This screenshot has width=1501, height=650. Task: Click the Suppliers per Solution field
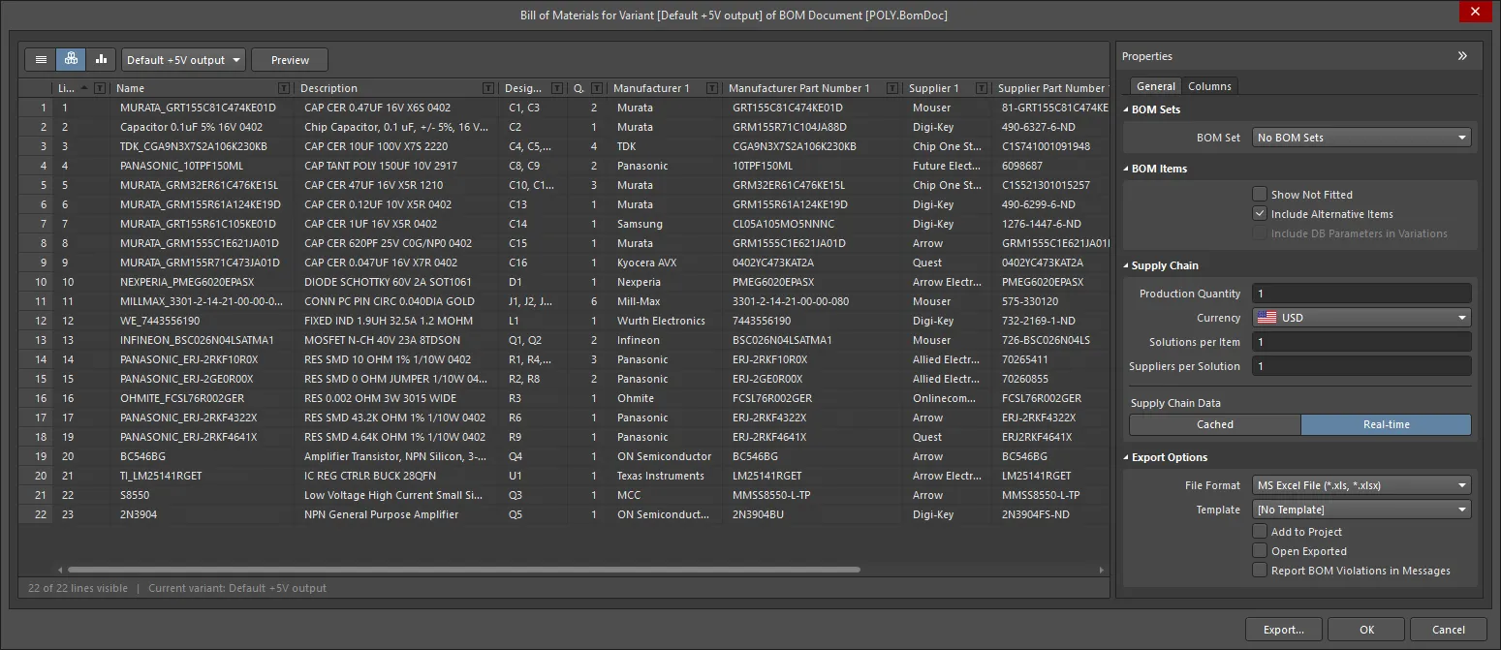1361,366
